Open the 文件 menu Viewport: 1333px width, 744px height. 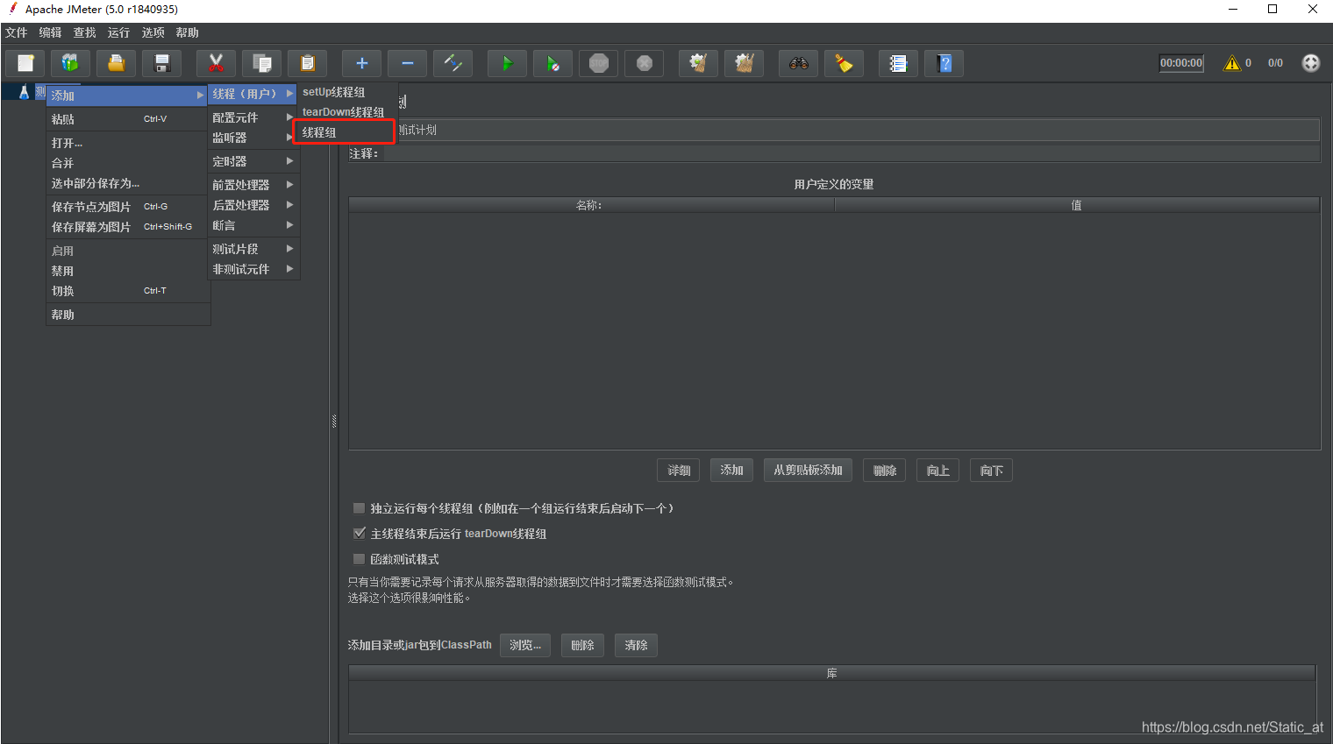[17, 33]
